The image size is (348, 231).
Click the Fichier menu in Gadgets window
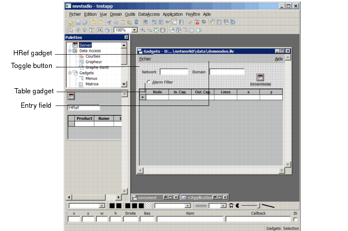[145, 59]
